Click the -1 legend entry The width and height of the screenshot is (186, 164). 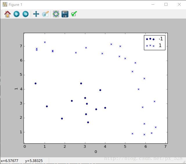click(x=154, y=39)
